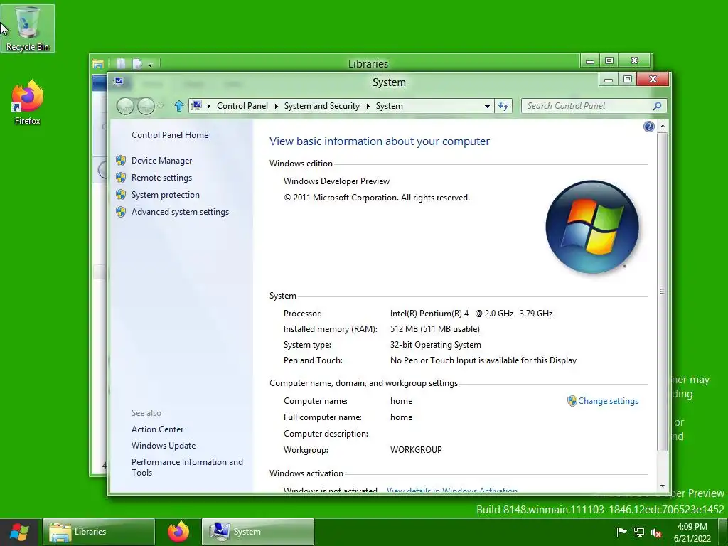Click the shield icon beside System protection
Viewport: 728px width, 546px height.
coord(121,195)
